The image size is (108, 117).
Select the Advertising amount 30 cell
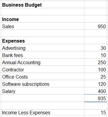pos(95,48)
